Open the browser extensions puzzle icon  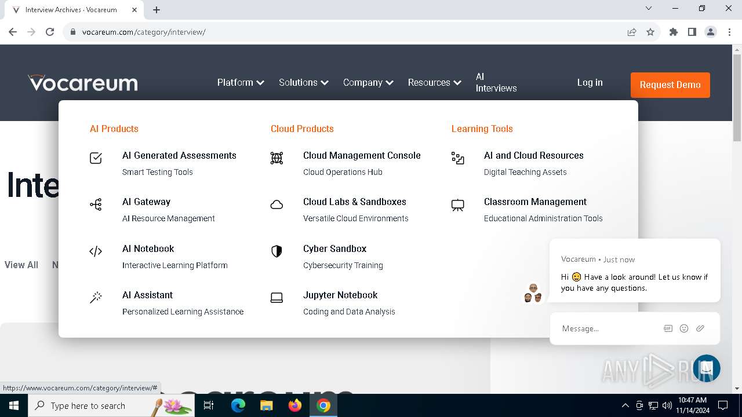coord(674,32)
